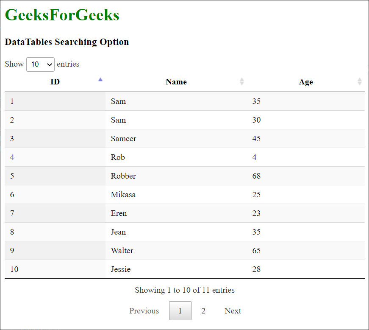
Task: Sort the table by the ID header
Action: coord(55,82)
